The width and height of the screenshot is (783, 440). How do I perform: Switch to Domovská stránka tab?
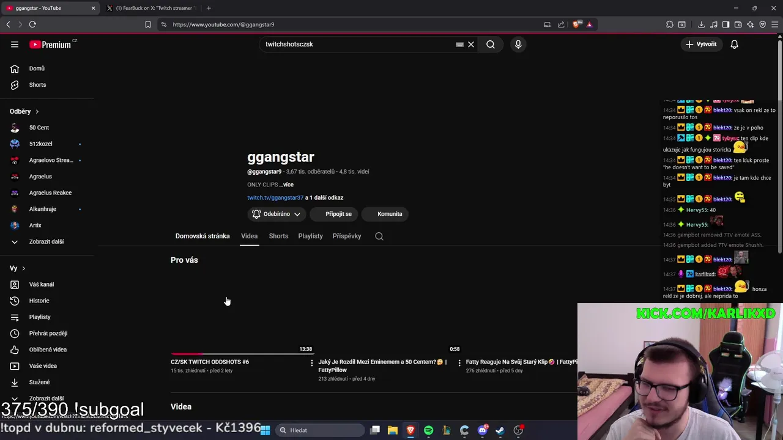pos(202,236)
